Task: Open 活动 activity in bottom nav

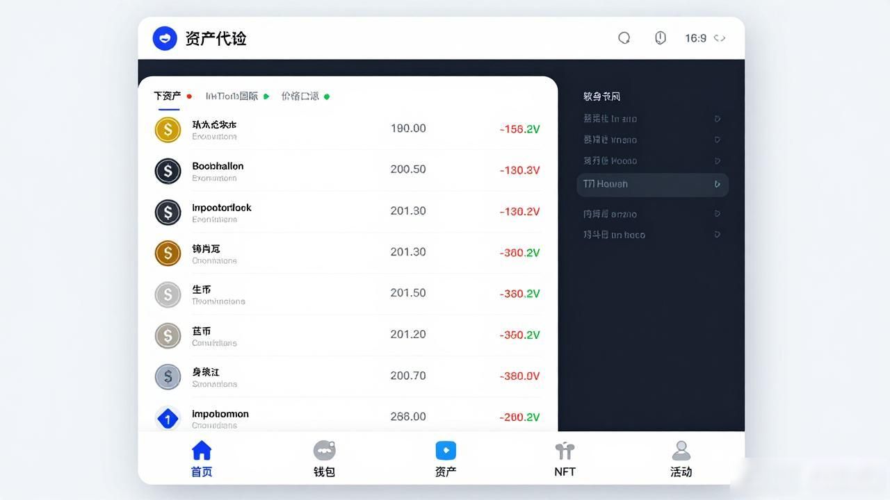Action: pos(681,459)
